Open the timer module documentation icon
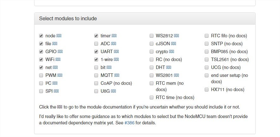This screenshot has height=137, width=280. tap(114, 36)
